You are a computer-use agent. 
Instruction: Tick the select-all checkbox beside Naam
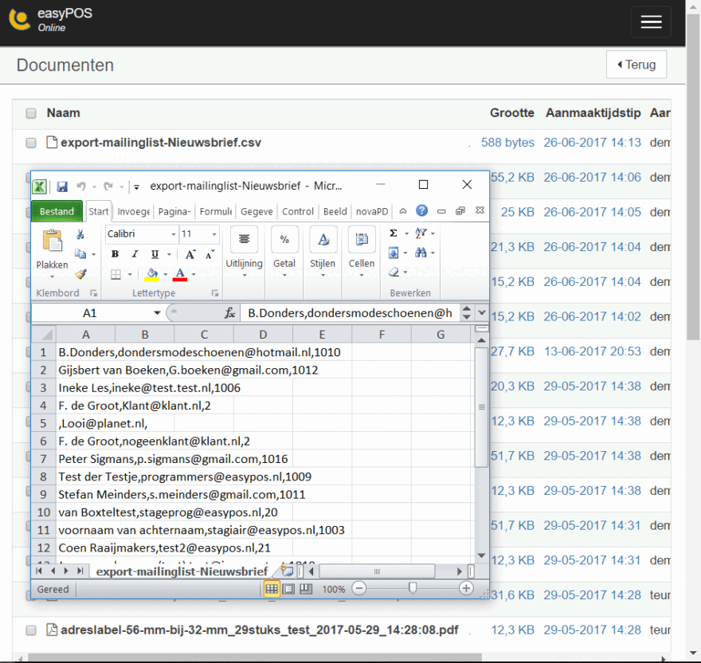(x=31, y=113)
